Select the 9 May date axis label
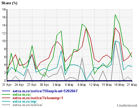This screenshot has height=108, width=139. 82,85
